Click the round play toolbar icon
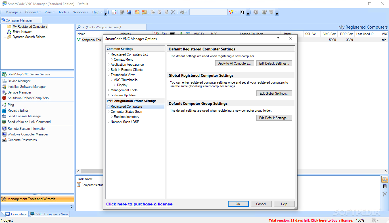389x223 pixels. pos(256,12)
